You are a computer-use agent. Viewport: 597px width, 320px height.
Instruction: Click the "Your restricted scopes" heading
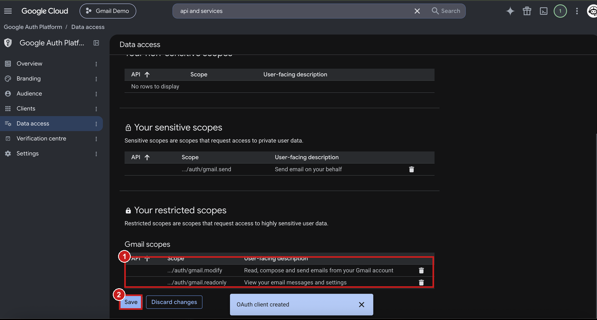[180, 210]
